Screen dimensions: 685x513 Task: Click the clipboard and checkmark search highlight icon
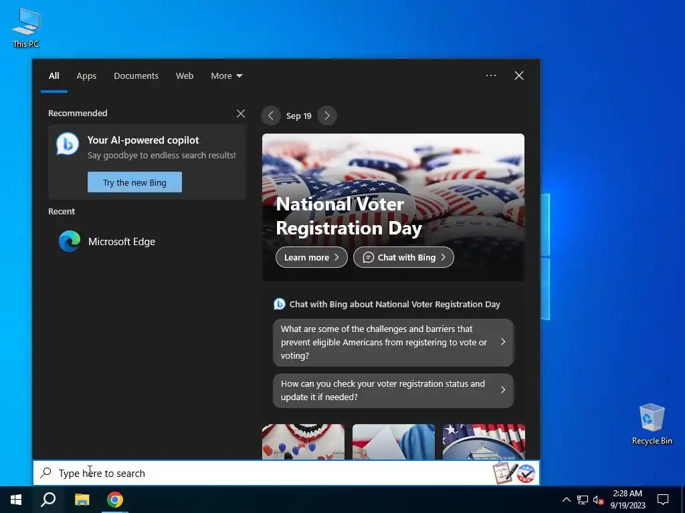pyautogui.click(x=514, y=473)
